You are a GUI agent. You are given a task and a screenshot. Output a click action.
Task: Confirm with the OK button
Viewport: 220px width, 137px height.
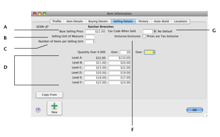(194, 110)
